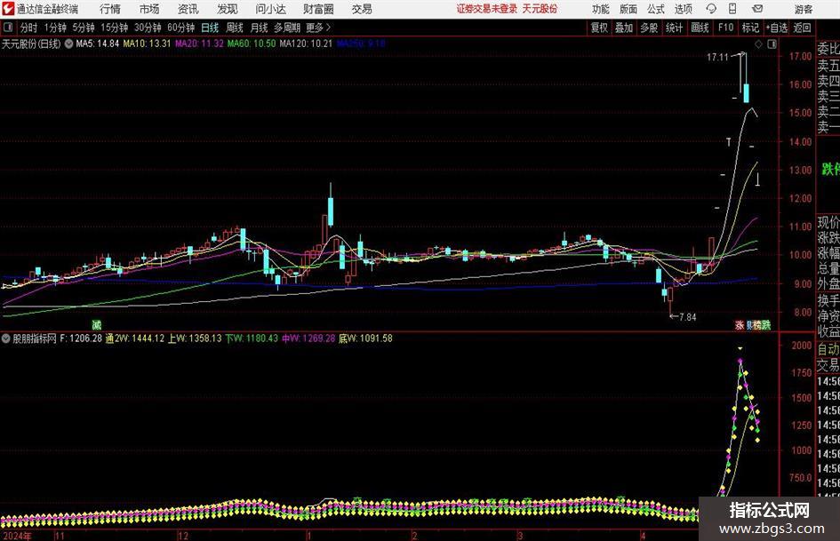Click the MA5: 14.84 label
Image resolution: width=840 pixels, height=541 pixels.
click(98, 44)
